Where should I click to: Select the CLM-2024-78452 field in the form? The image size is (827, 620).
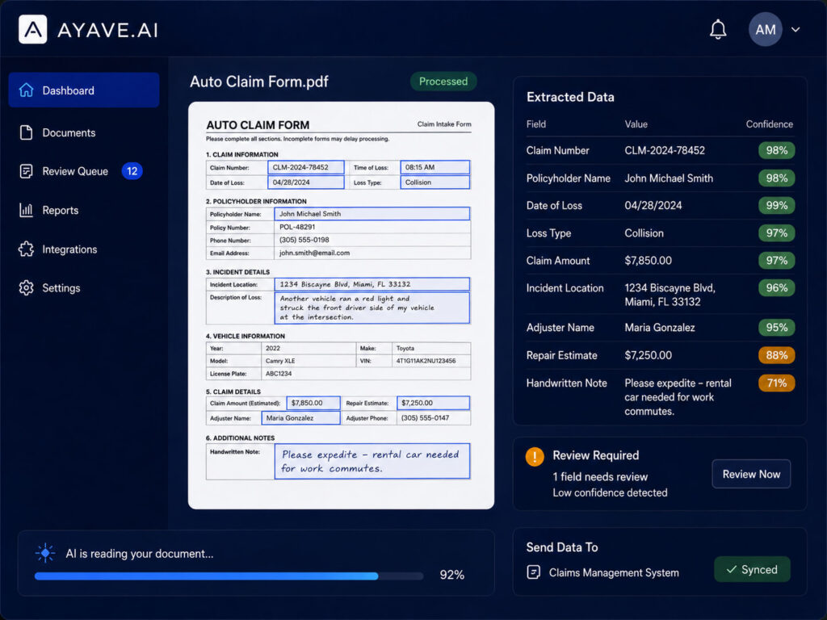pos(306,168)
